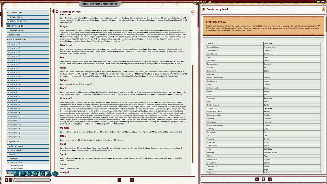This screenshot has height=184, width=327.
Task: Open Table of Contents from the sidebar
Action: (x=17, y=30)
